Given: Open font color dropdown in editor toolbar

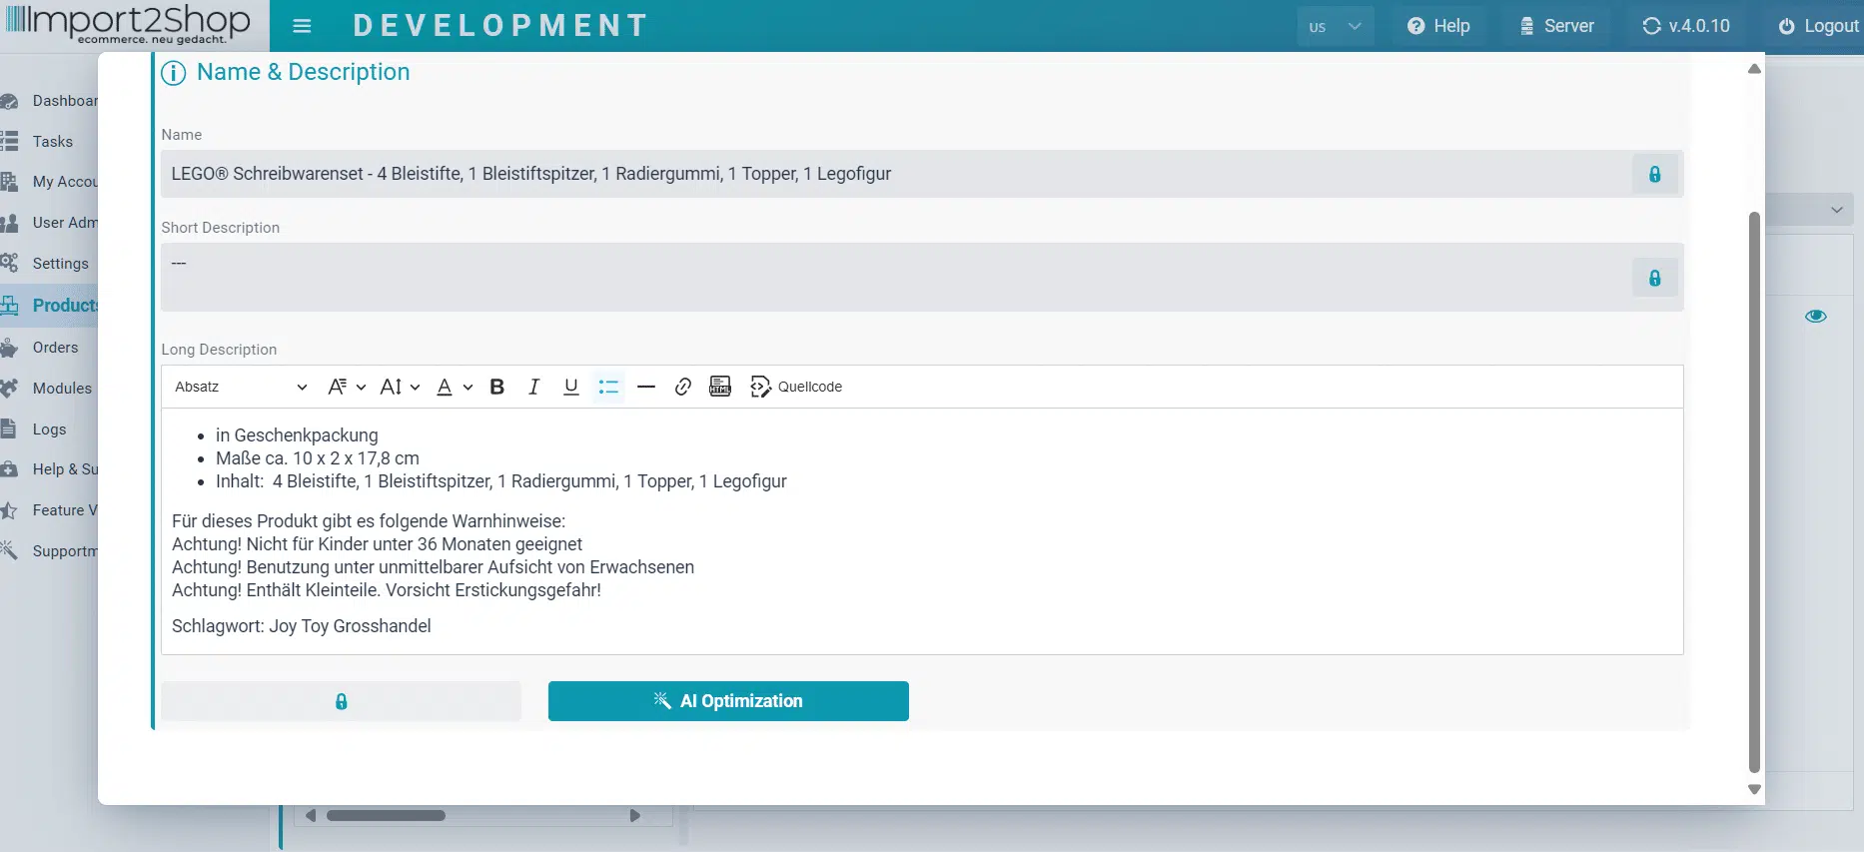Looking at the screenshot, I should pos(455,387).
